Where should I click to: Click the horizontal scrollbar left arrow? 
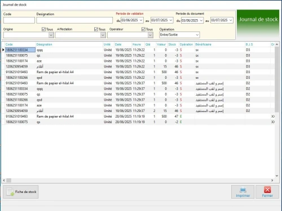(x=4, y=181)
